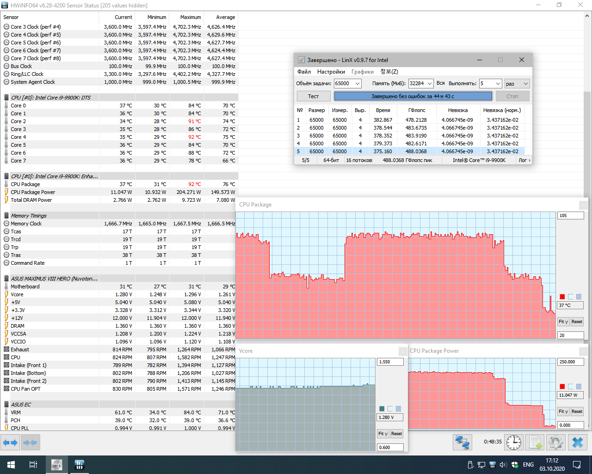Close sensors with the blue X icon

pos(578,443)
